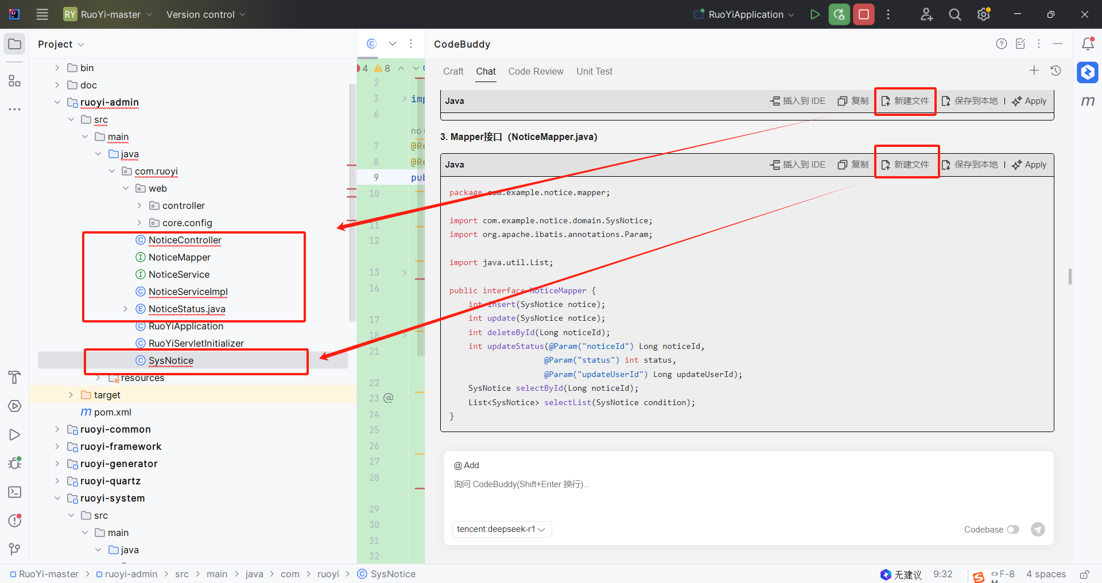Screen dimensions: 1102x583
Task: Click the green rerun debug icon
Action: click(839, 14)
